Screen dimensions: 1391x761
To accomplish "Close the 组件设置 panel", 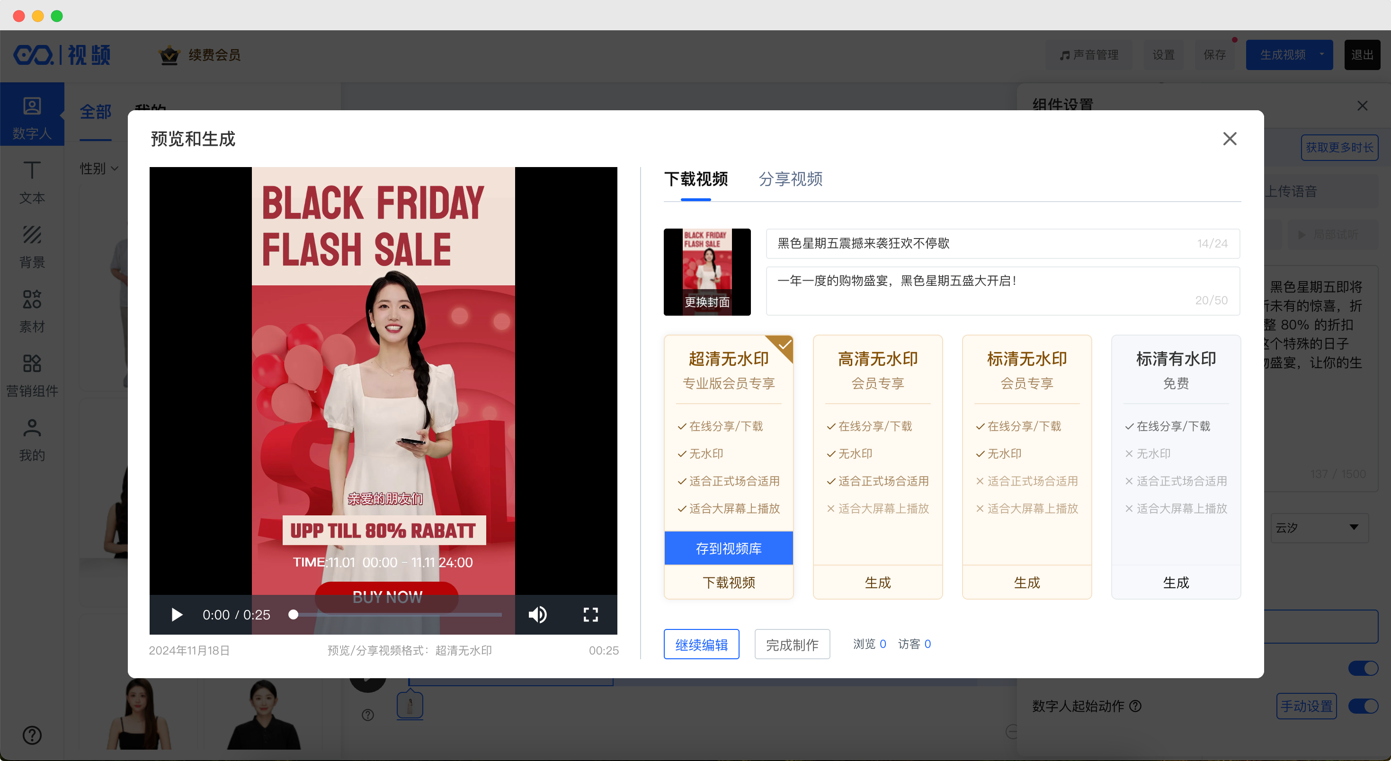I will tap(1362, 105).
